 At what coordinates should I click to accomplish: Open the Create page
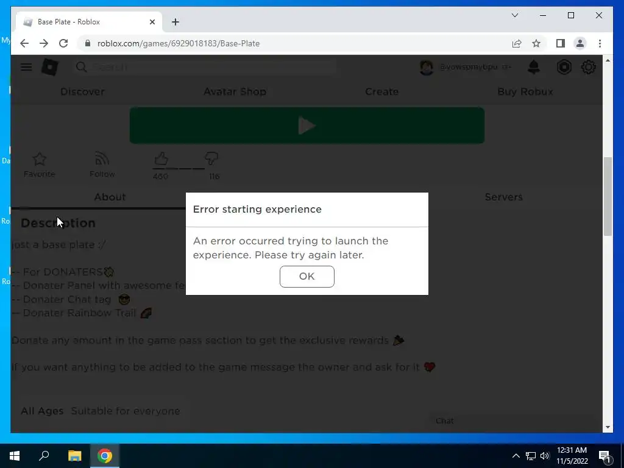pos(381,91)
